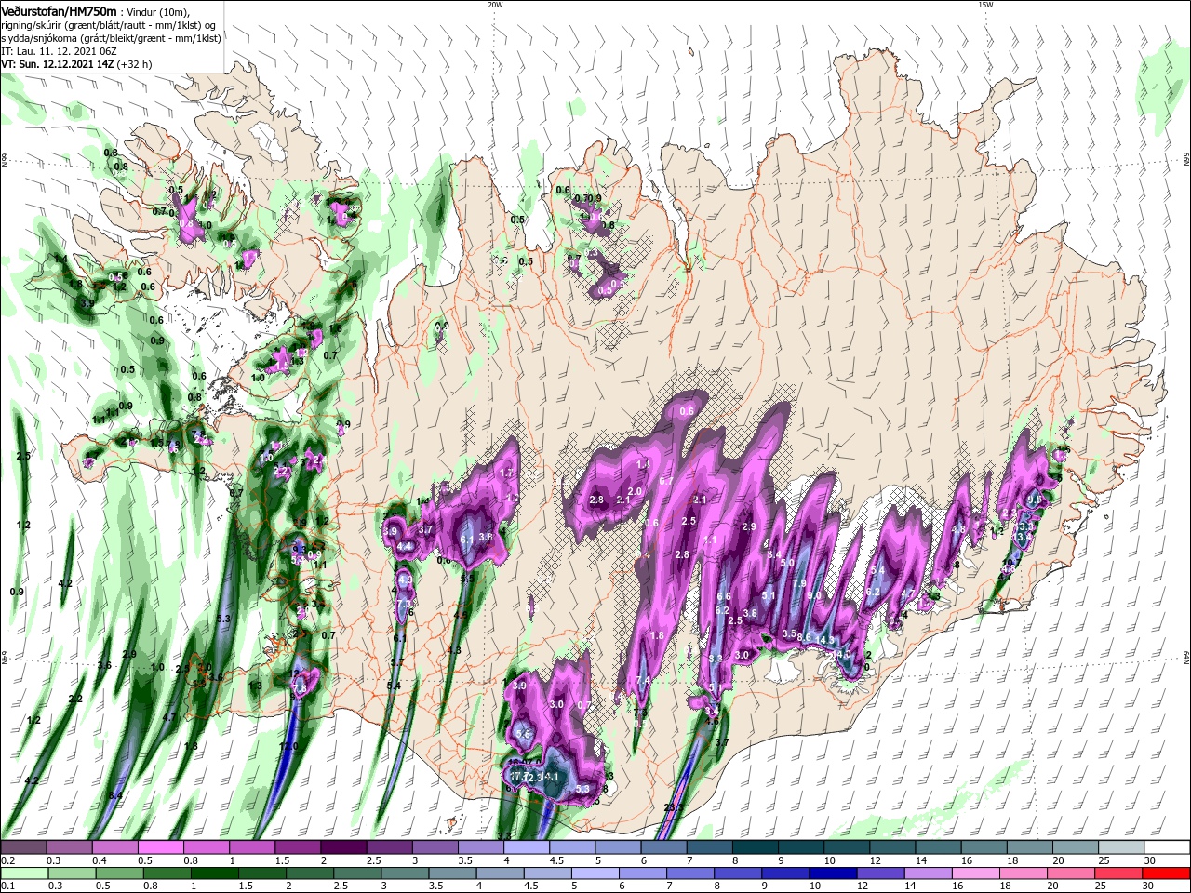
Task: Click the darkest green swatch between 1 and 1.5
Action: coord(216,873)
